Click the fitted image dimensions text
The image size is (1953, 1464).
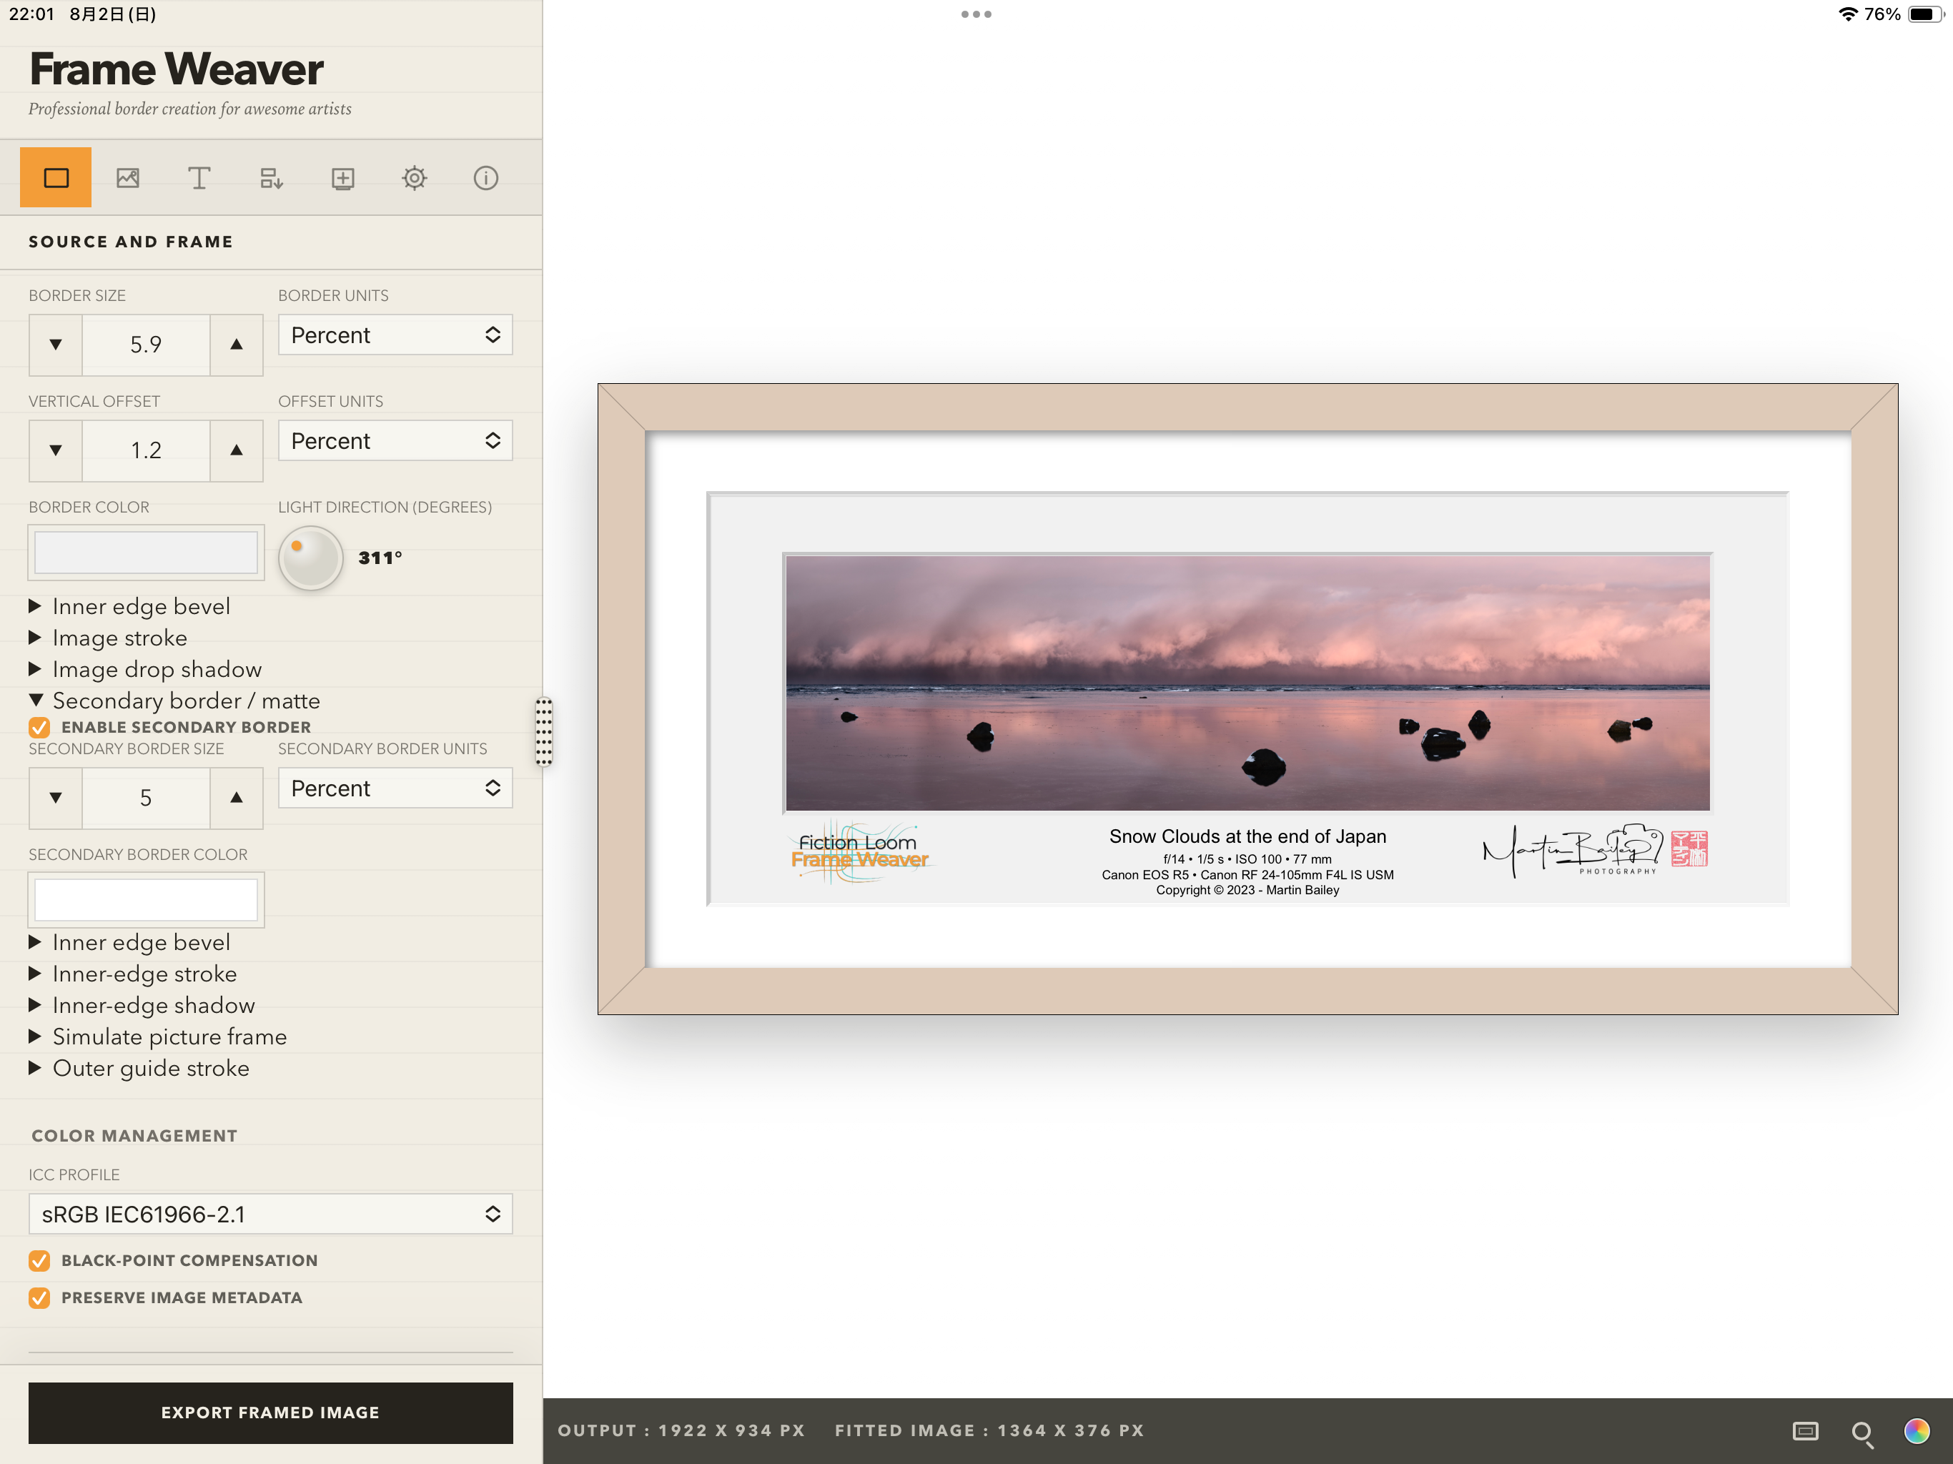(990, 1430)
